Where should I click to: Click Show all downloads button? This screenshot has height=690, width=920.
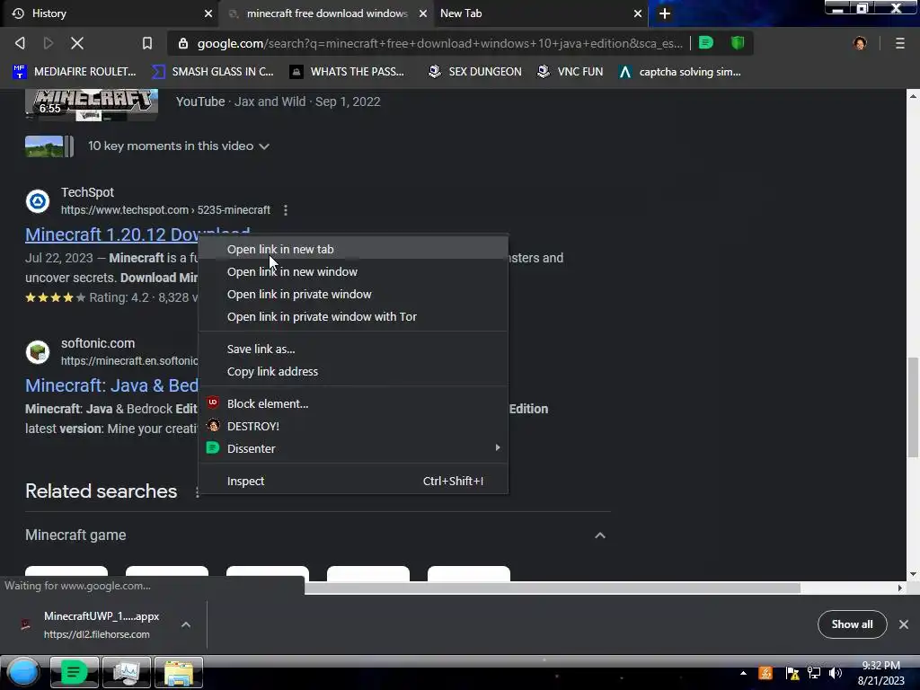click(852, 624)
